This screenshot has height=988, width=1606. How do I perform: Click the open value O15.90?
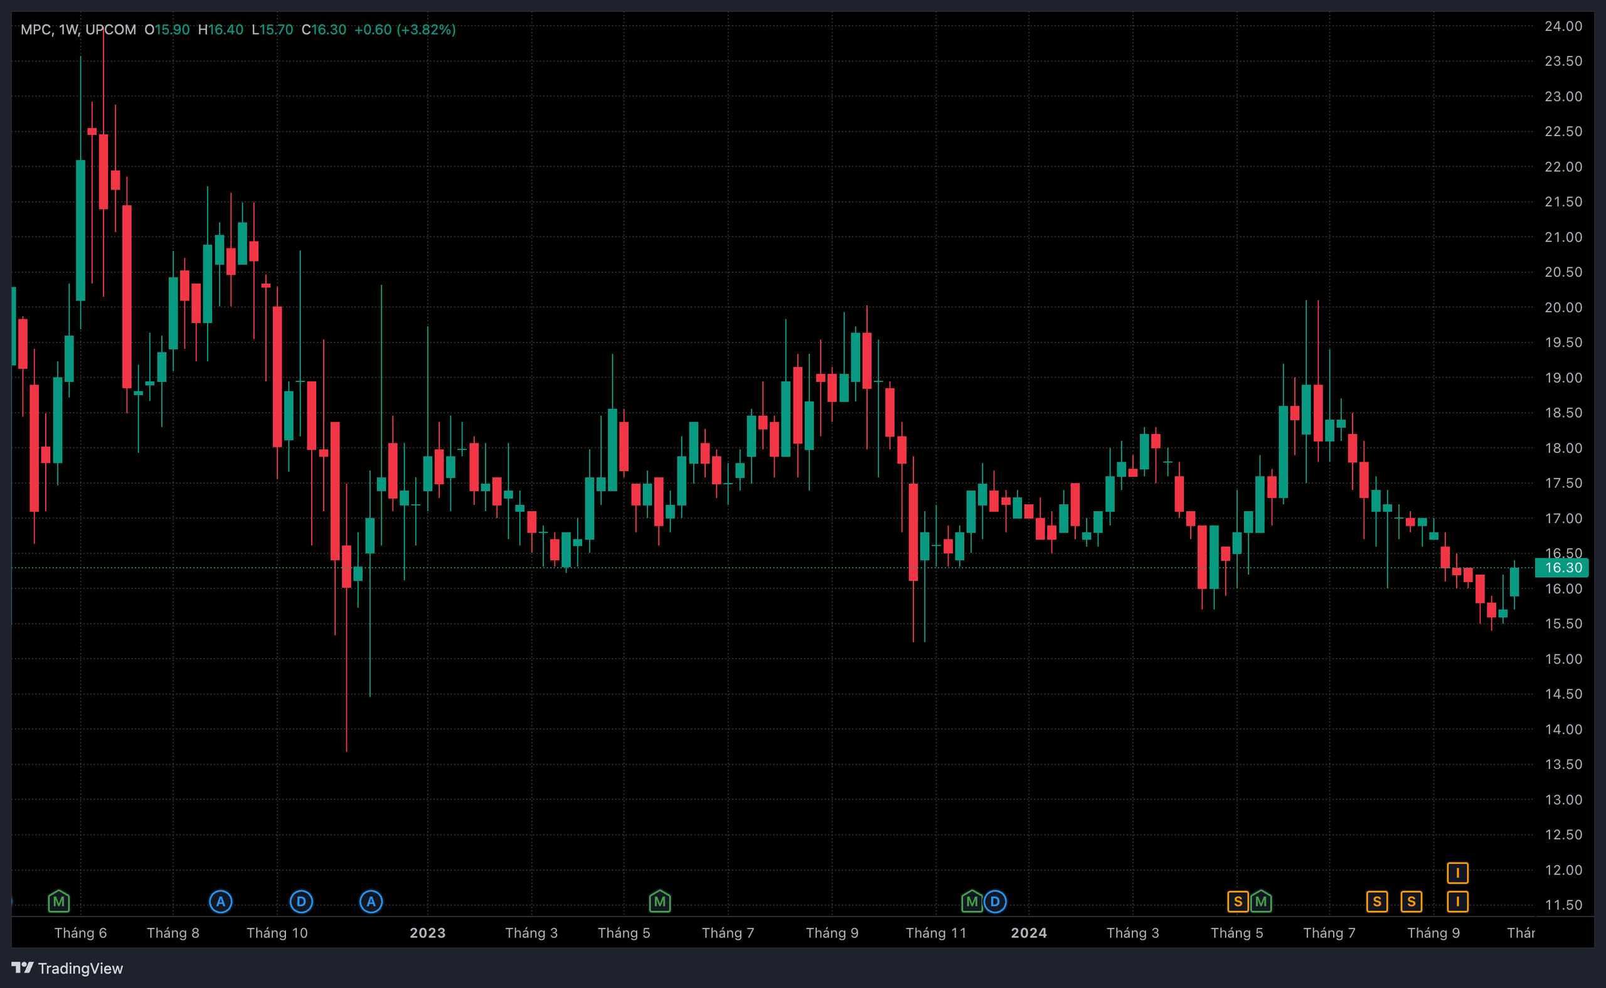168,29
